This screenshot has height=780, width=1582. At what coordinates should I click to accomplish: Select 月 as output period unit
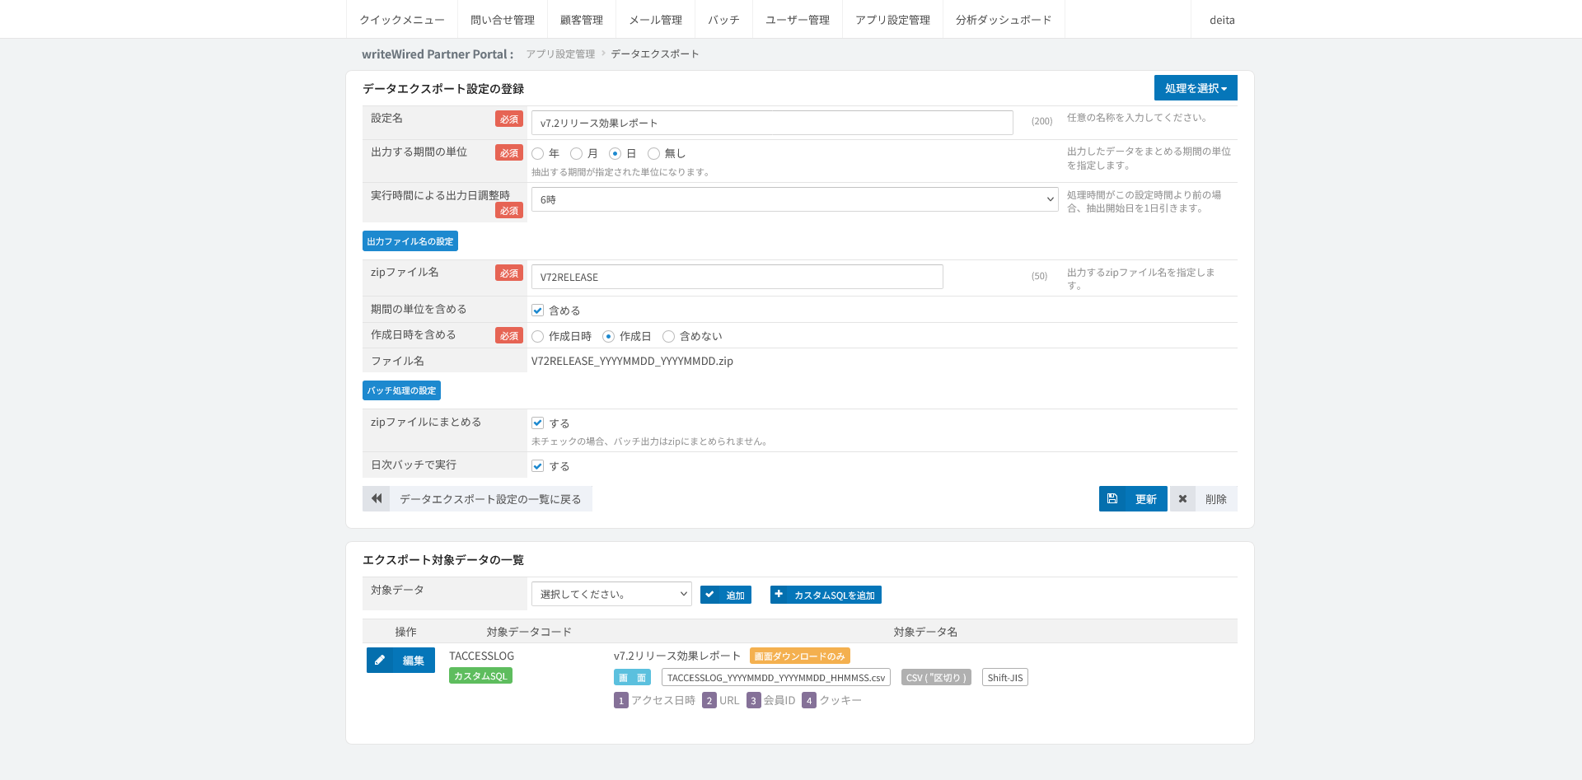click(577, 153)
